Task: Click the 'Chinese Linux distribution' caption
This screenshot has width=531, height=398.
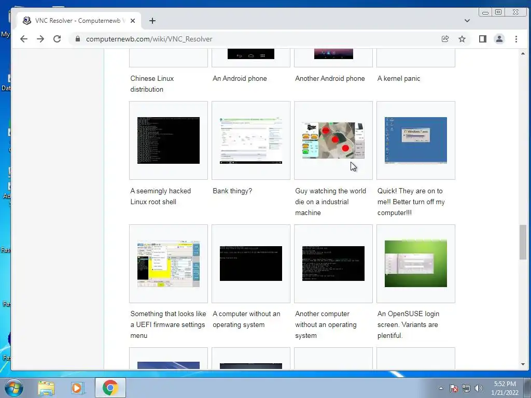Action: [152, 83]
